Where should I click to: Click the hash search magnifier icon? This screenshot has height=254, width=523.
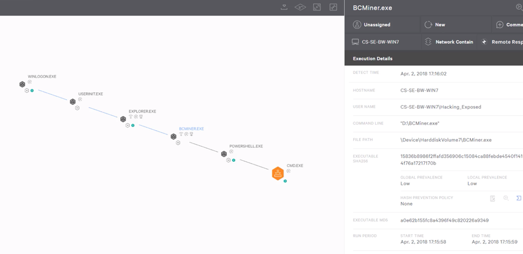point(506,198)
